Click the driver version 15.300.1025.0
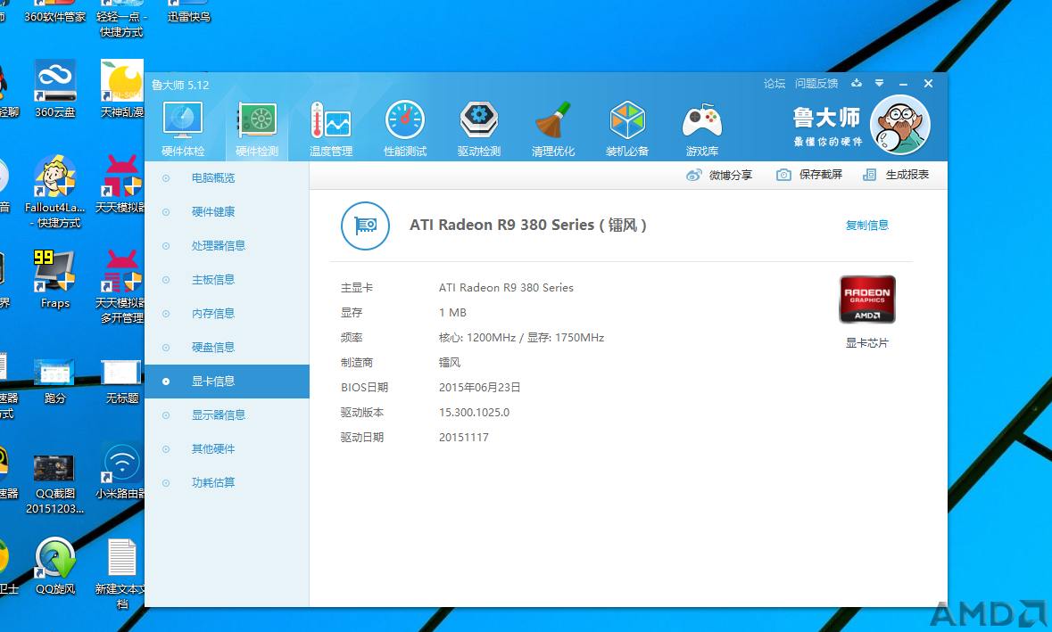 (x=475, y=412)
